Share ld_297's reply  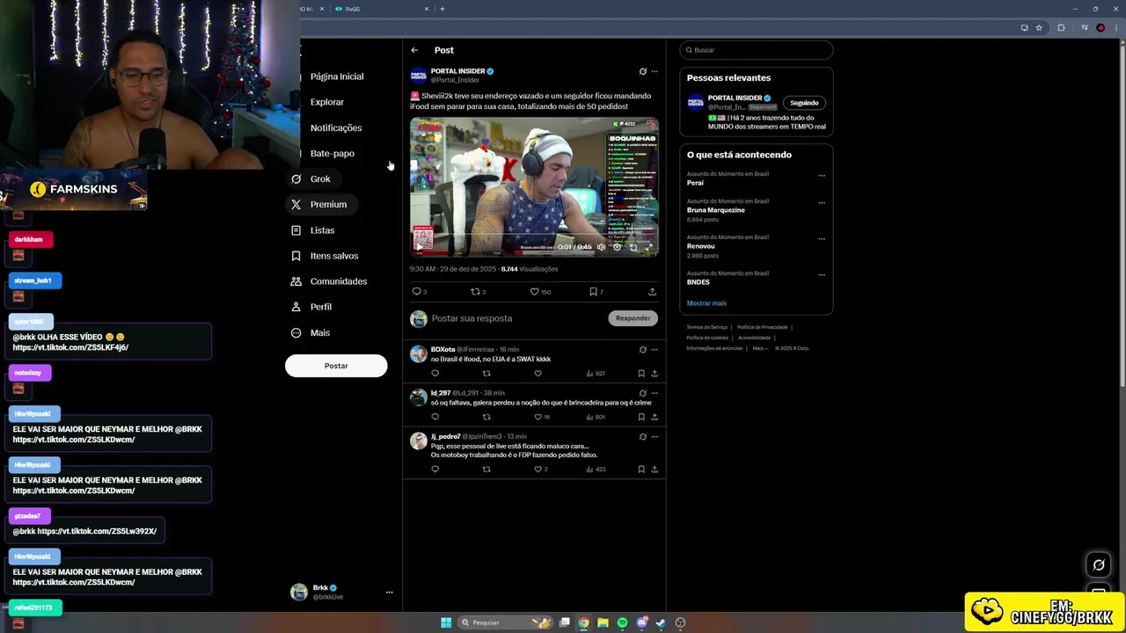pyautogui.click(x=654, y=417)
